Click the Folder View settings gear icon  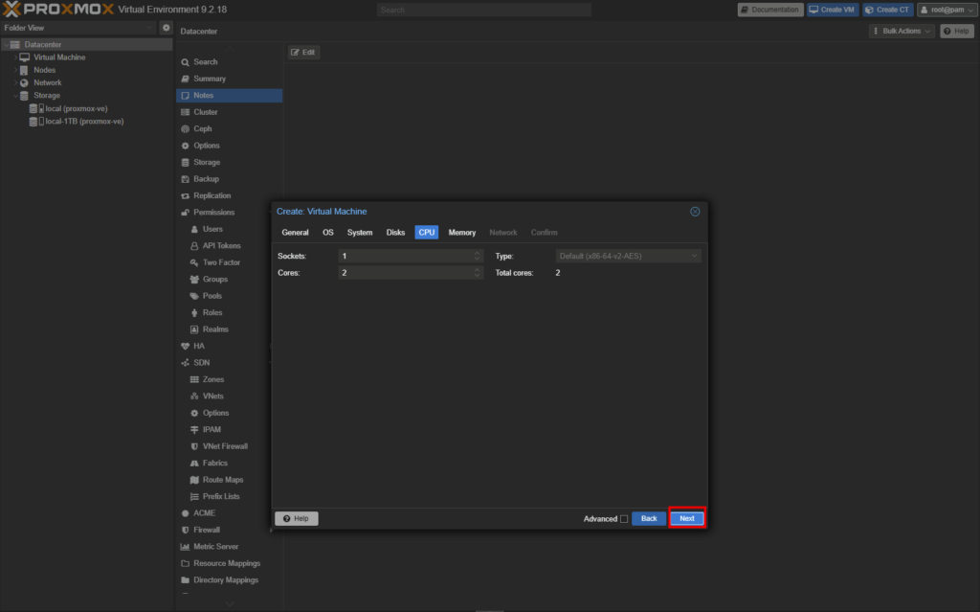click(166, 28)
